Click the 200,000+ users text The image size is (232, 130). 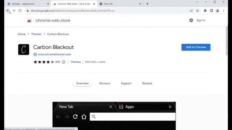[x=95, y=62]
